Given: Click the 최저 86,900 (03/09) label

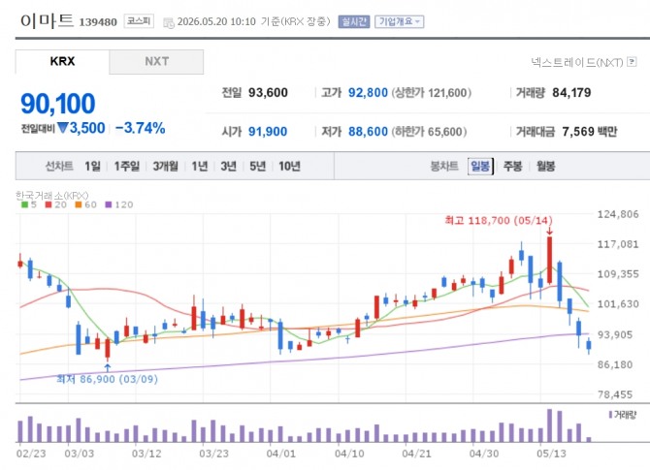Looking at the screenshot, I should pyautogui.click(x=107, y=379).
